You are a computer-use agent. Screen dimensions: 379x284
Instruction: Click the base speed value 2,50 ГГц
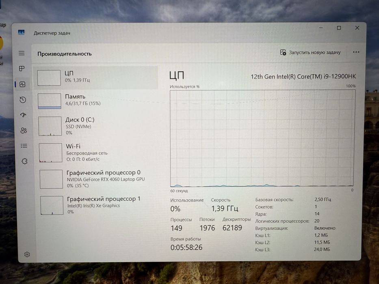(x=323, y=200)
